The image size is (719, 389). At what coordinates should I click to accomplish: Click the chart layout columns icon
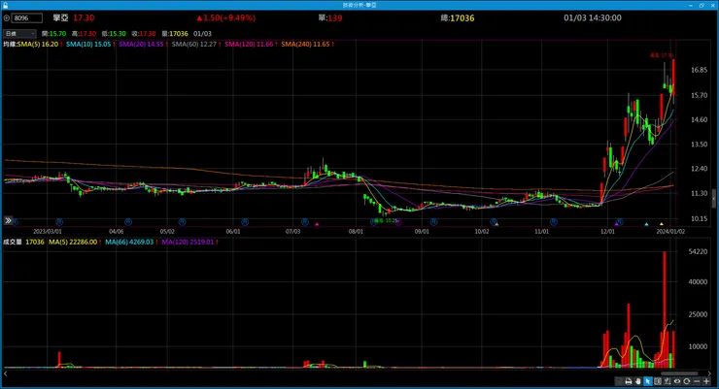tap(658, 381)
